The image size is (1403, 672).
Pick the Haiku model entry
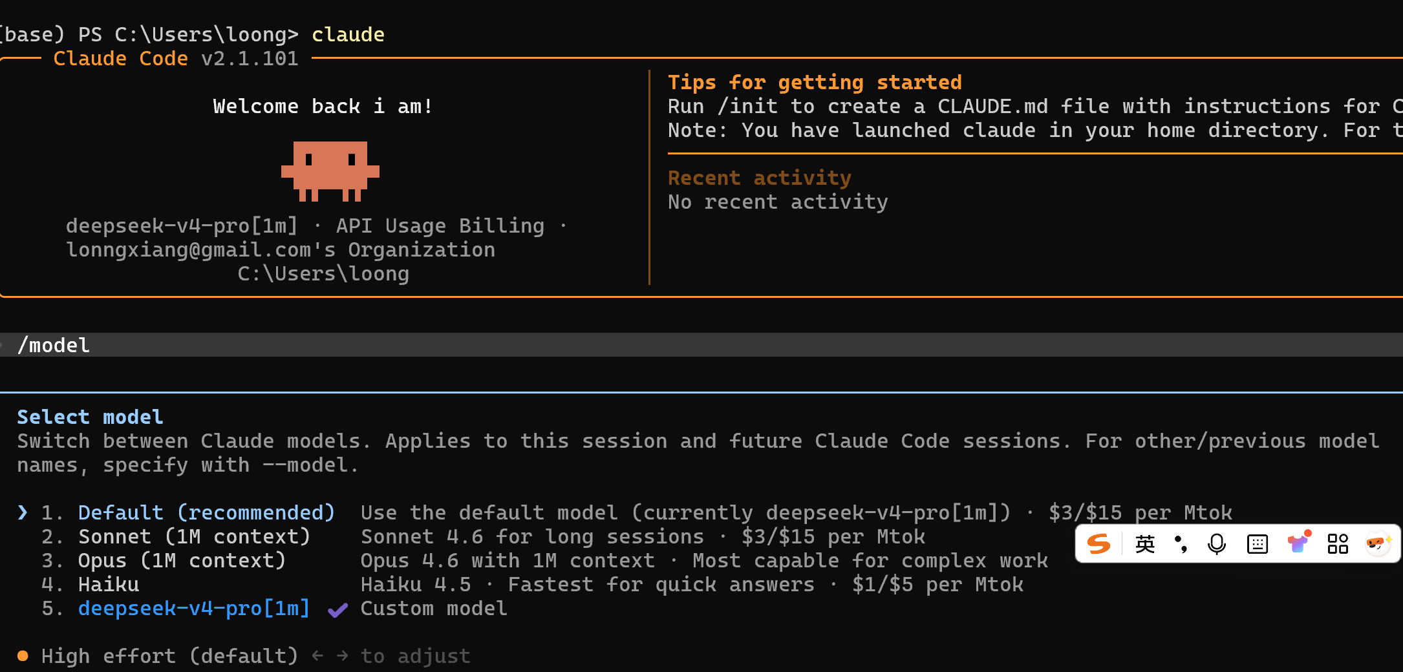[x=109, y=584]
